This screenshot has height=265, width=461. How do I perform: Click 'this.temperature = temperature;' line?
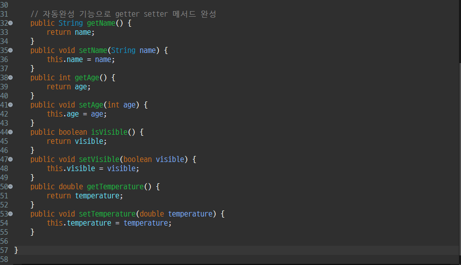[x=109, y=223]
